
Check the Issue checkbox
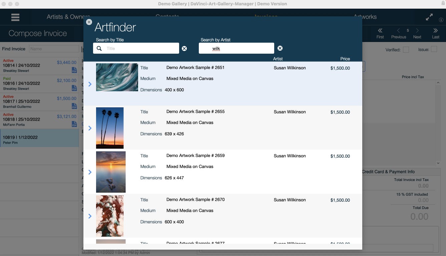(x=434, y=49)
